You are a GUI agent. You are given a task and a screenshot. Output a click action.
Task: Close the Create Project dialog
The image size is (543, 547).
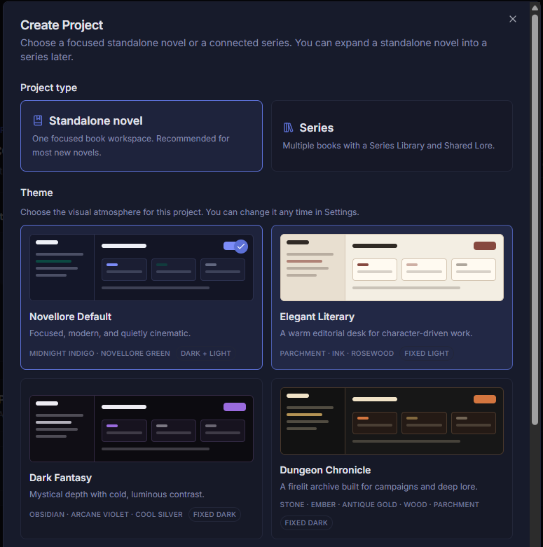point(512,19)
